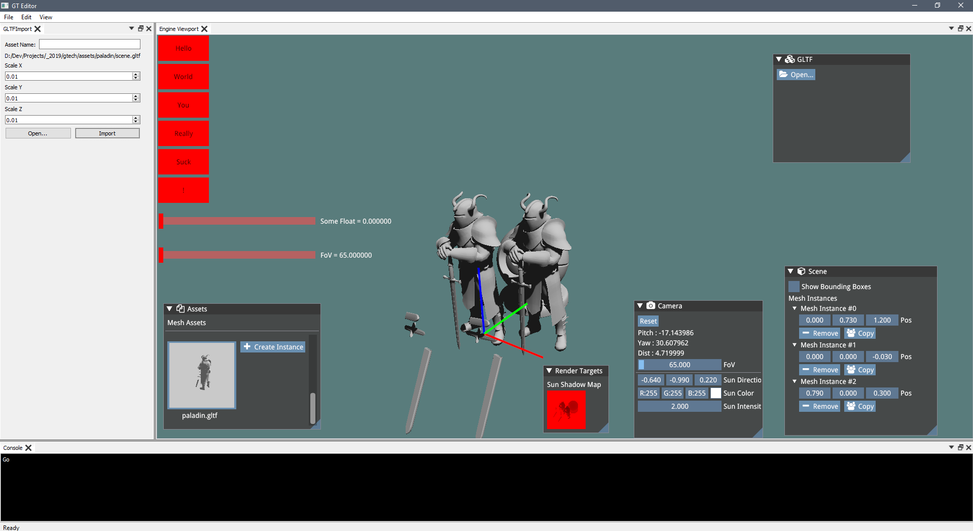This screenshot has width=973, height=531.
Task: Collapse Mesh Instance #2 tree node
Action: (x=795, y=381)
